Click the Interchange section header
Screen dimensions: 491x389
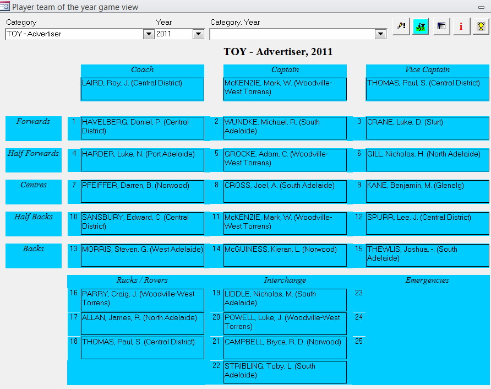point(285,280)
